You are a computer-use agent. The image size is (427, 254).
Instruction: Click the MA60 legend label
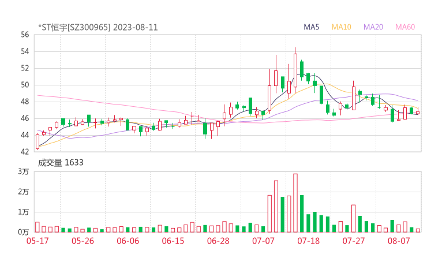(x=405, y=27)
